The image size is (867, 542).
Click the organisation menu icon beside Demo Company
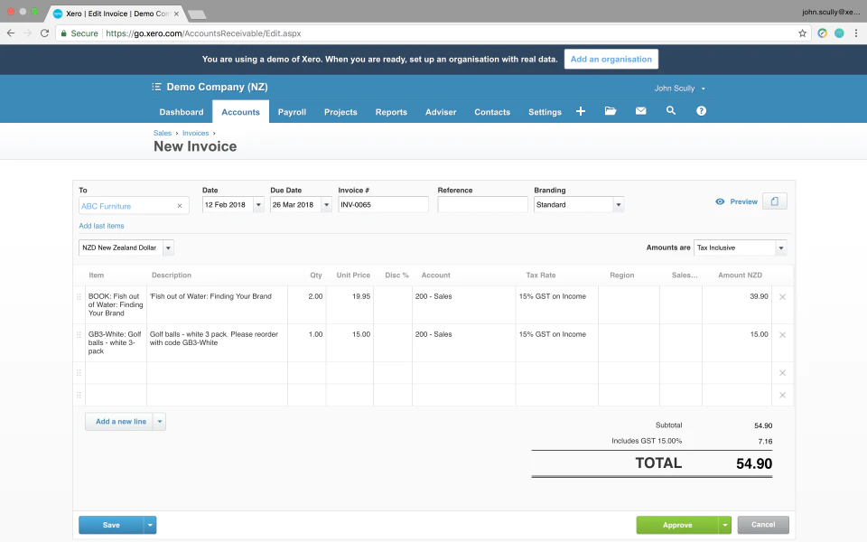point(156,87)
